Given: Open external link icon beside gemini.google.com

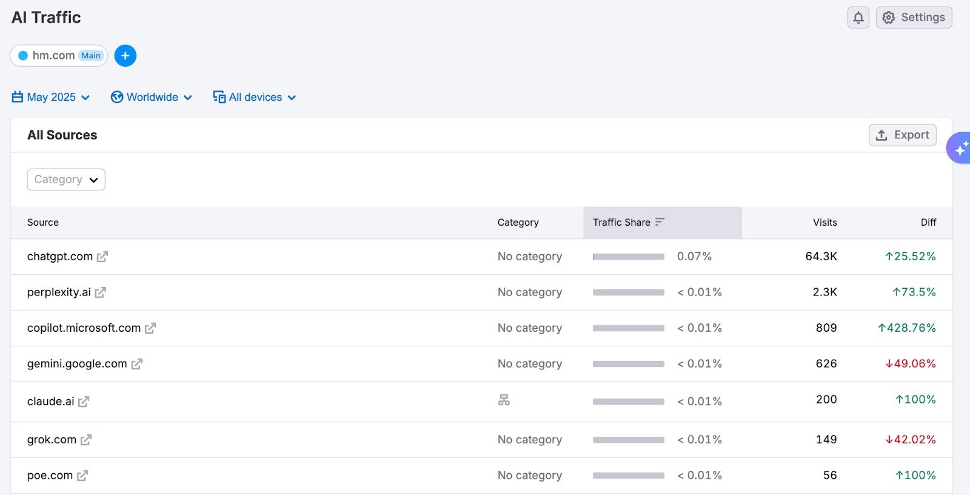Looking at the screenshot, I should (x=137, y=364).
